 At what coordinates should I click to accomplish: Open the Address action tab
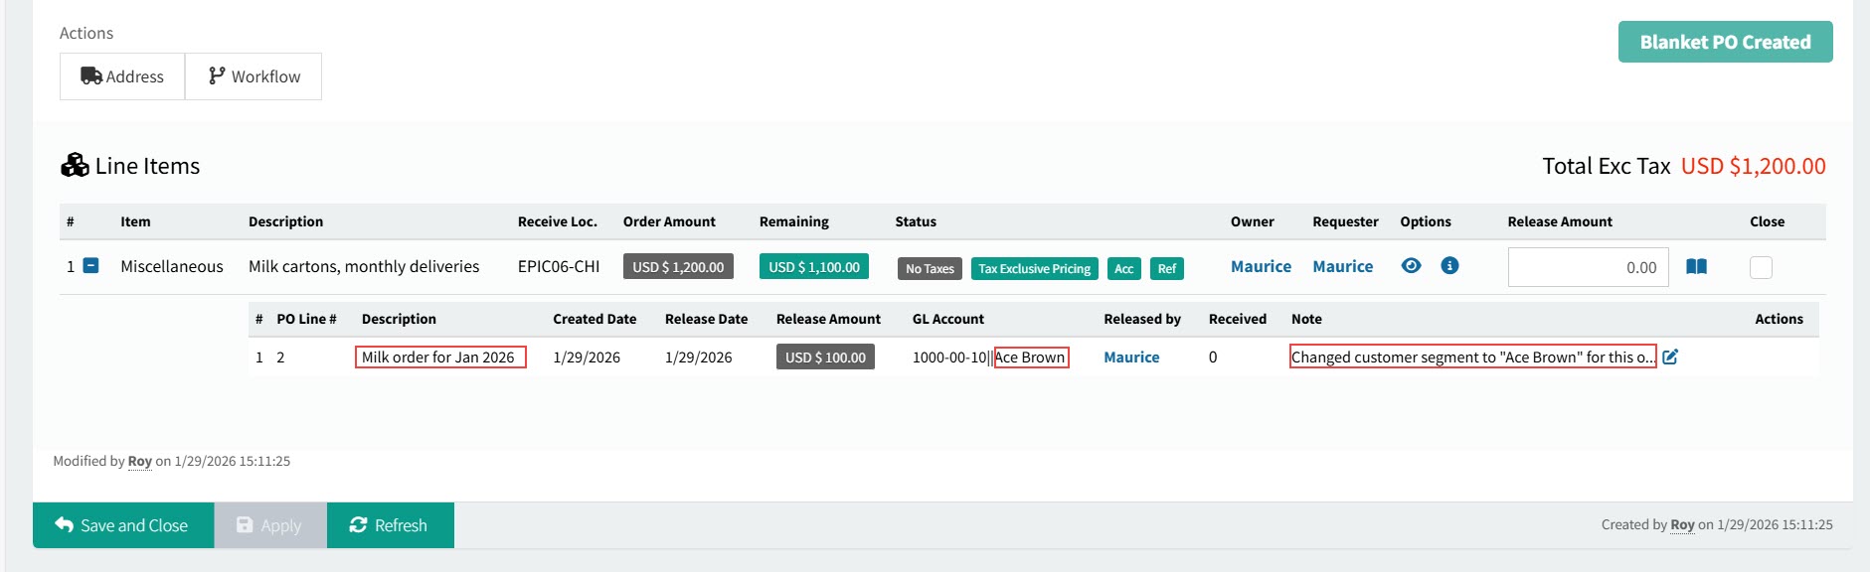click(122, 76)
